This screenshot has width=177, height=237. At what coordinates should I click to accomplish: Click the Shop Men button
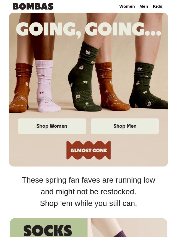[125, 126]
